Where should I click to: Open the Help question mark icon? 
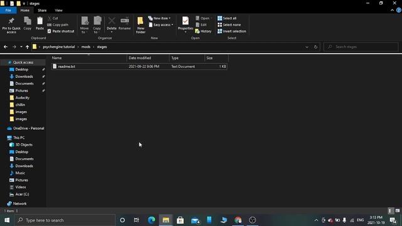click(x=399, y=10)
